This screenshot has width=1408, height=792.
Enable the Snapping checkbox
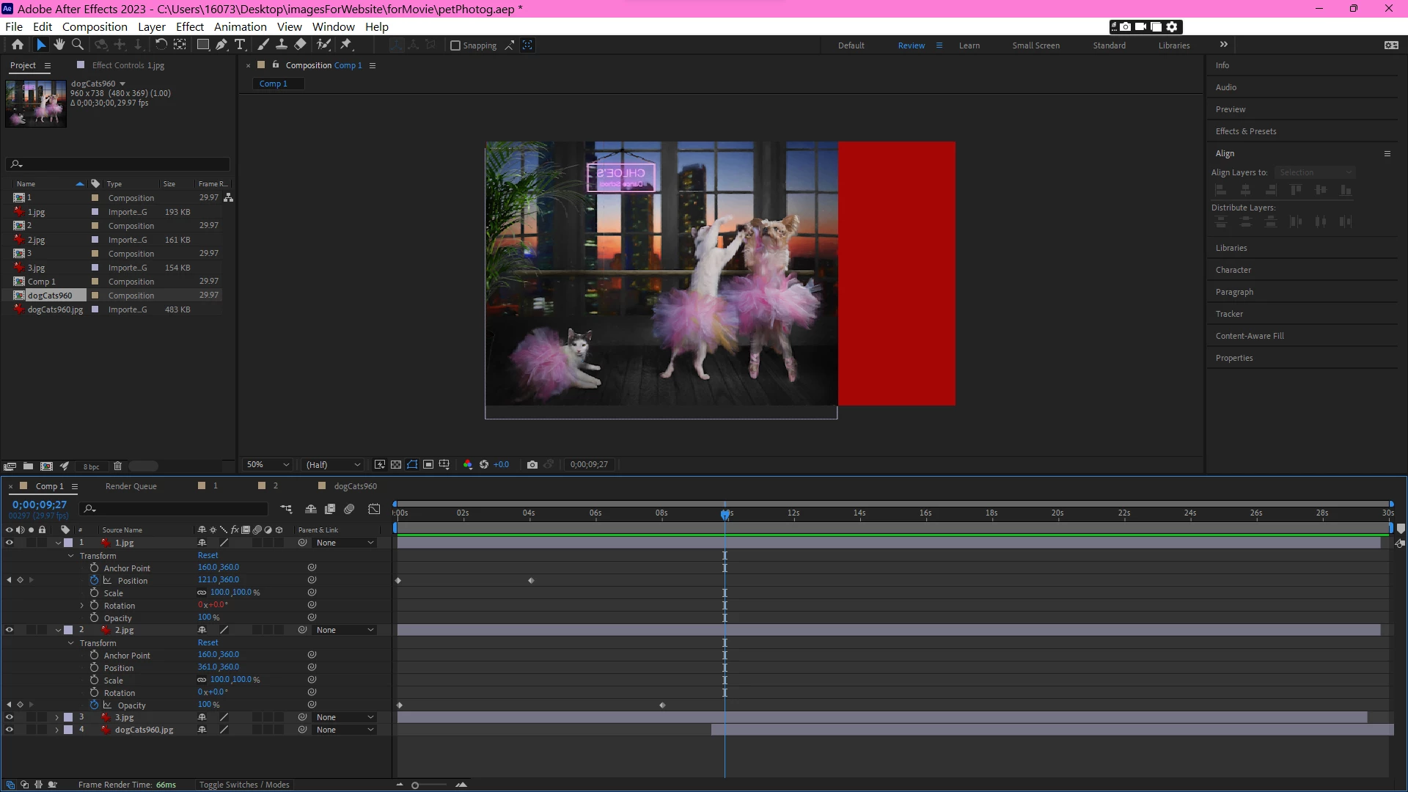click(x=455, y=45)
